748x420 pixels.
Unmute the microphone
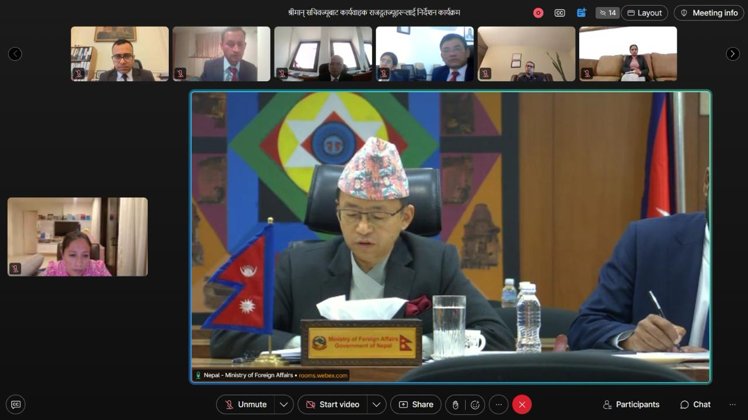pos(246,404)
